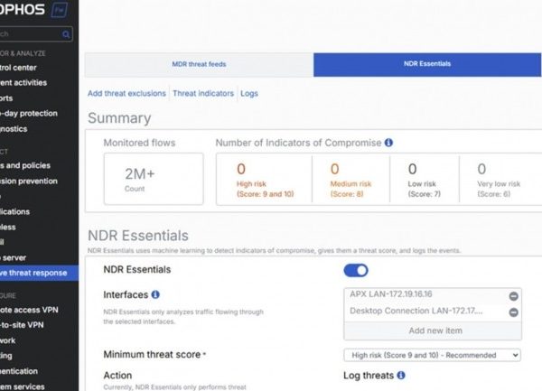Open info icon beside Indicators of Compromise
Viewport: 542px width, 391px height.
388,143
